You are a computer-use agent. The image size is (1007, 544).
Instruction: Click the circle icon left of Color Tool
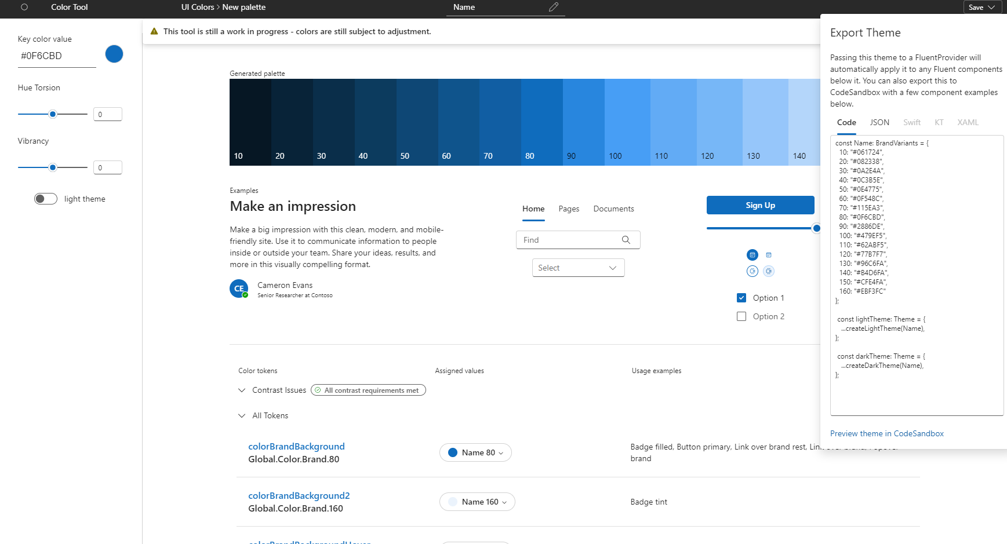[24, 7]
